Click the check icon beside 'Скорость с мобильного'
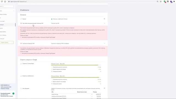Image resolution: width=176 pixels, height=99 pixels. [21, 76]
